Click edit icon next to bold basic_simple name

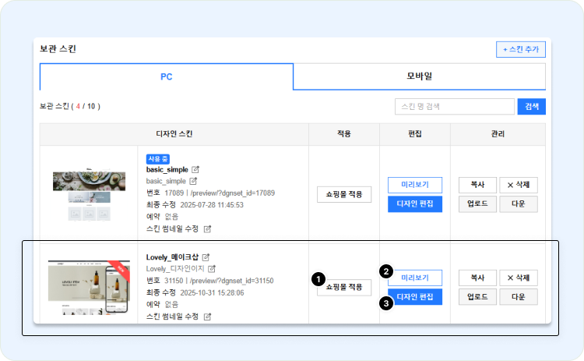pyautogui.click(x=195, y=169)
